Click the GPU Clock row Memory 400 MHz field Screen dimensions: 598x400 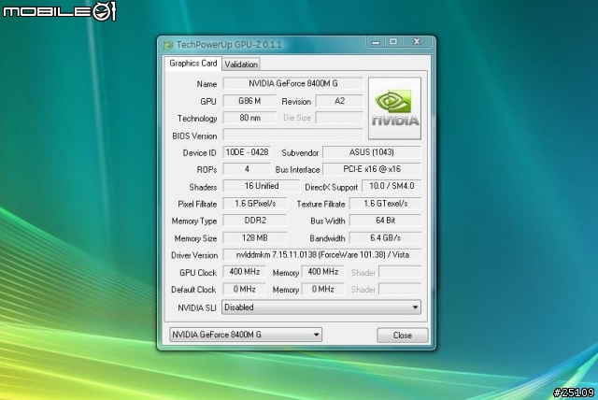(x=322, y=272)
